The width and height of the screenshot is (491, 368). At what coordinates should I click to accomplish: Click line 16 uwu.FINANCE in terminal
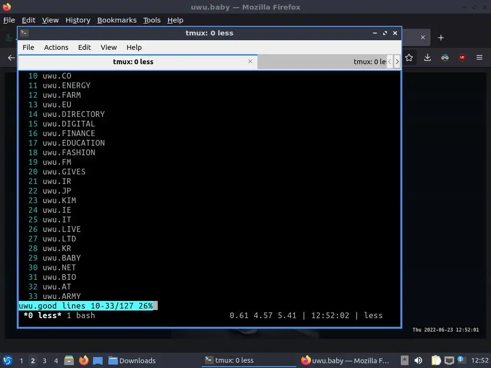62,133
